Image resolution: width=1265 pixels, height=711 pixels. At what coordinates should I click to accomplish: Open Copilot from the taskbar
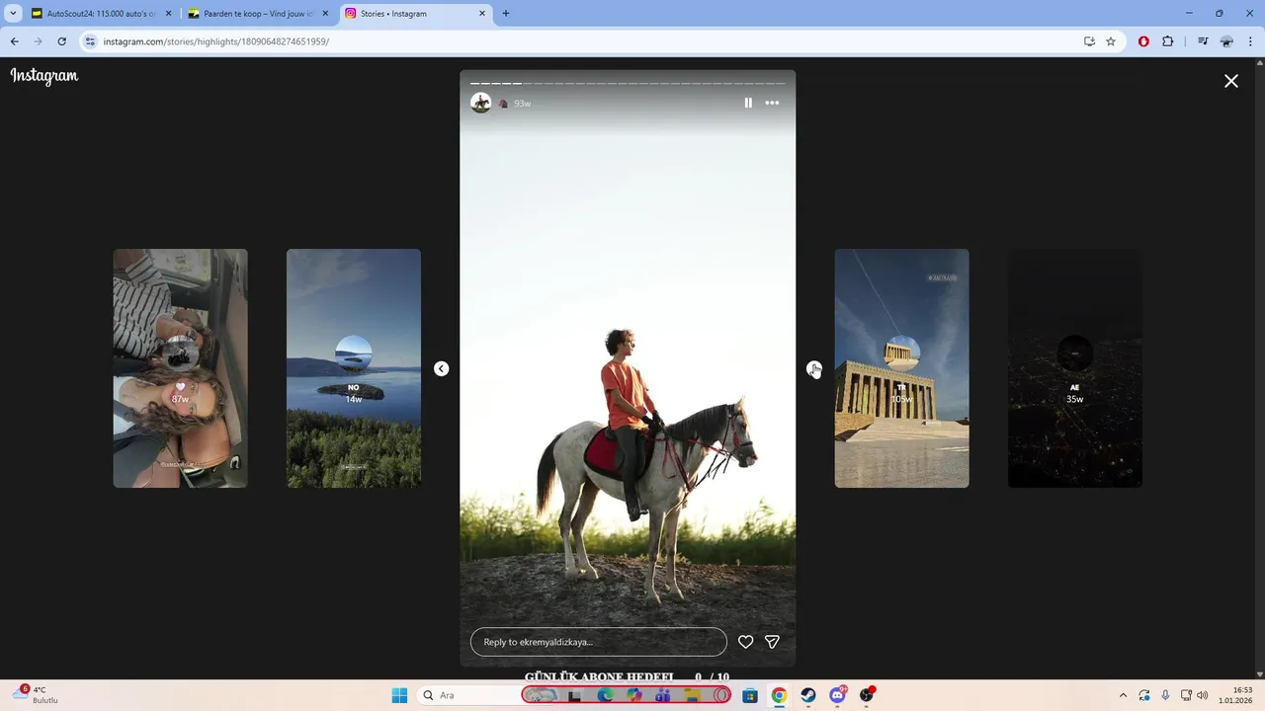[x=634, y=695]
